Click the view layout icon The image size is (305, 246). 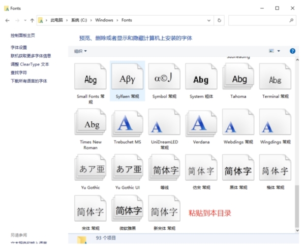click(271, 51)
